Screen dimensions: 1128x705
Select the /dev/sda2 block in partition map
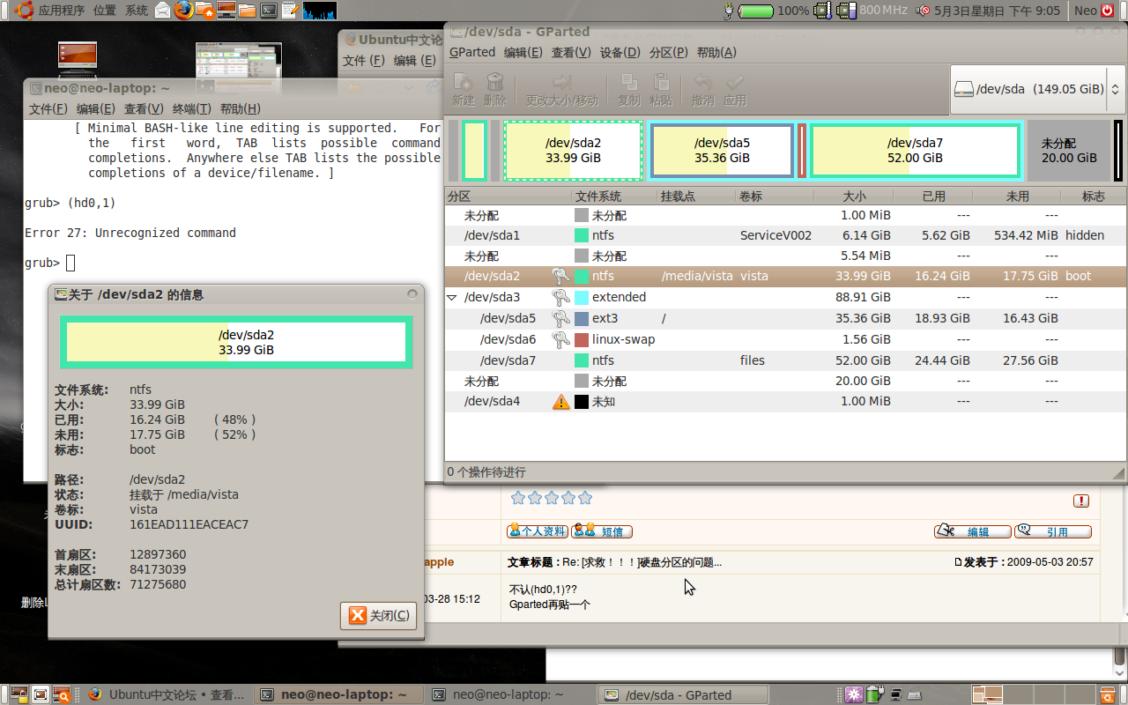tap(573, 151)
